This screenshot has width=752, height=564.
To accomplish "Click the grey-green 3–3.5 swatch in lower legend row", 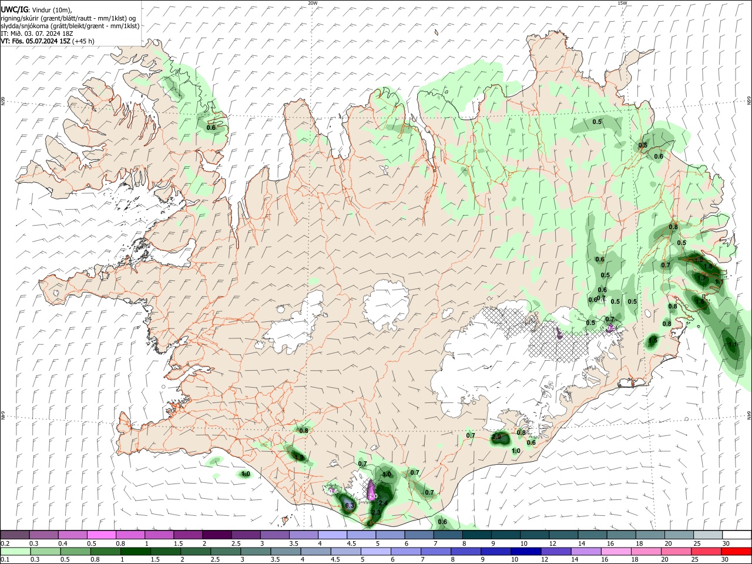I will click(x=256, y=551).
